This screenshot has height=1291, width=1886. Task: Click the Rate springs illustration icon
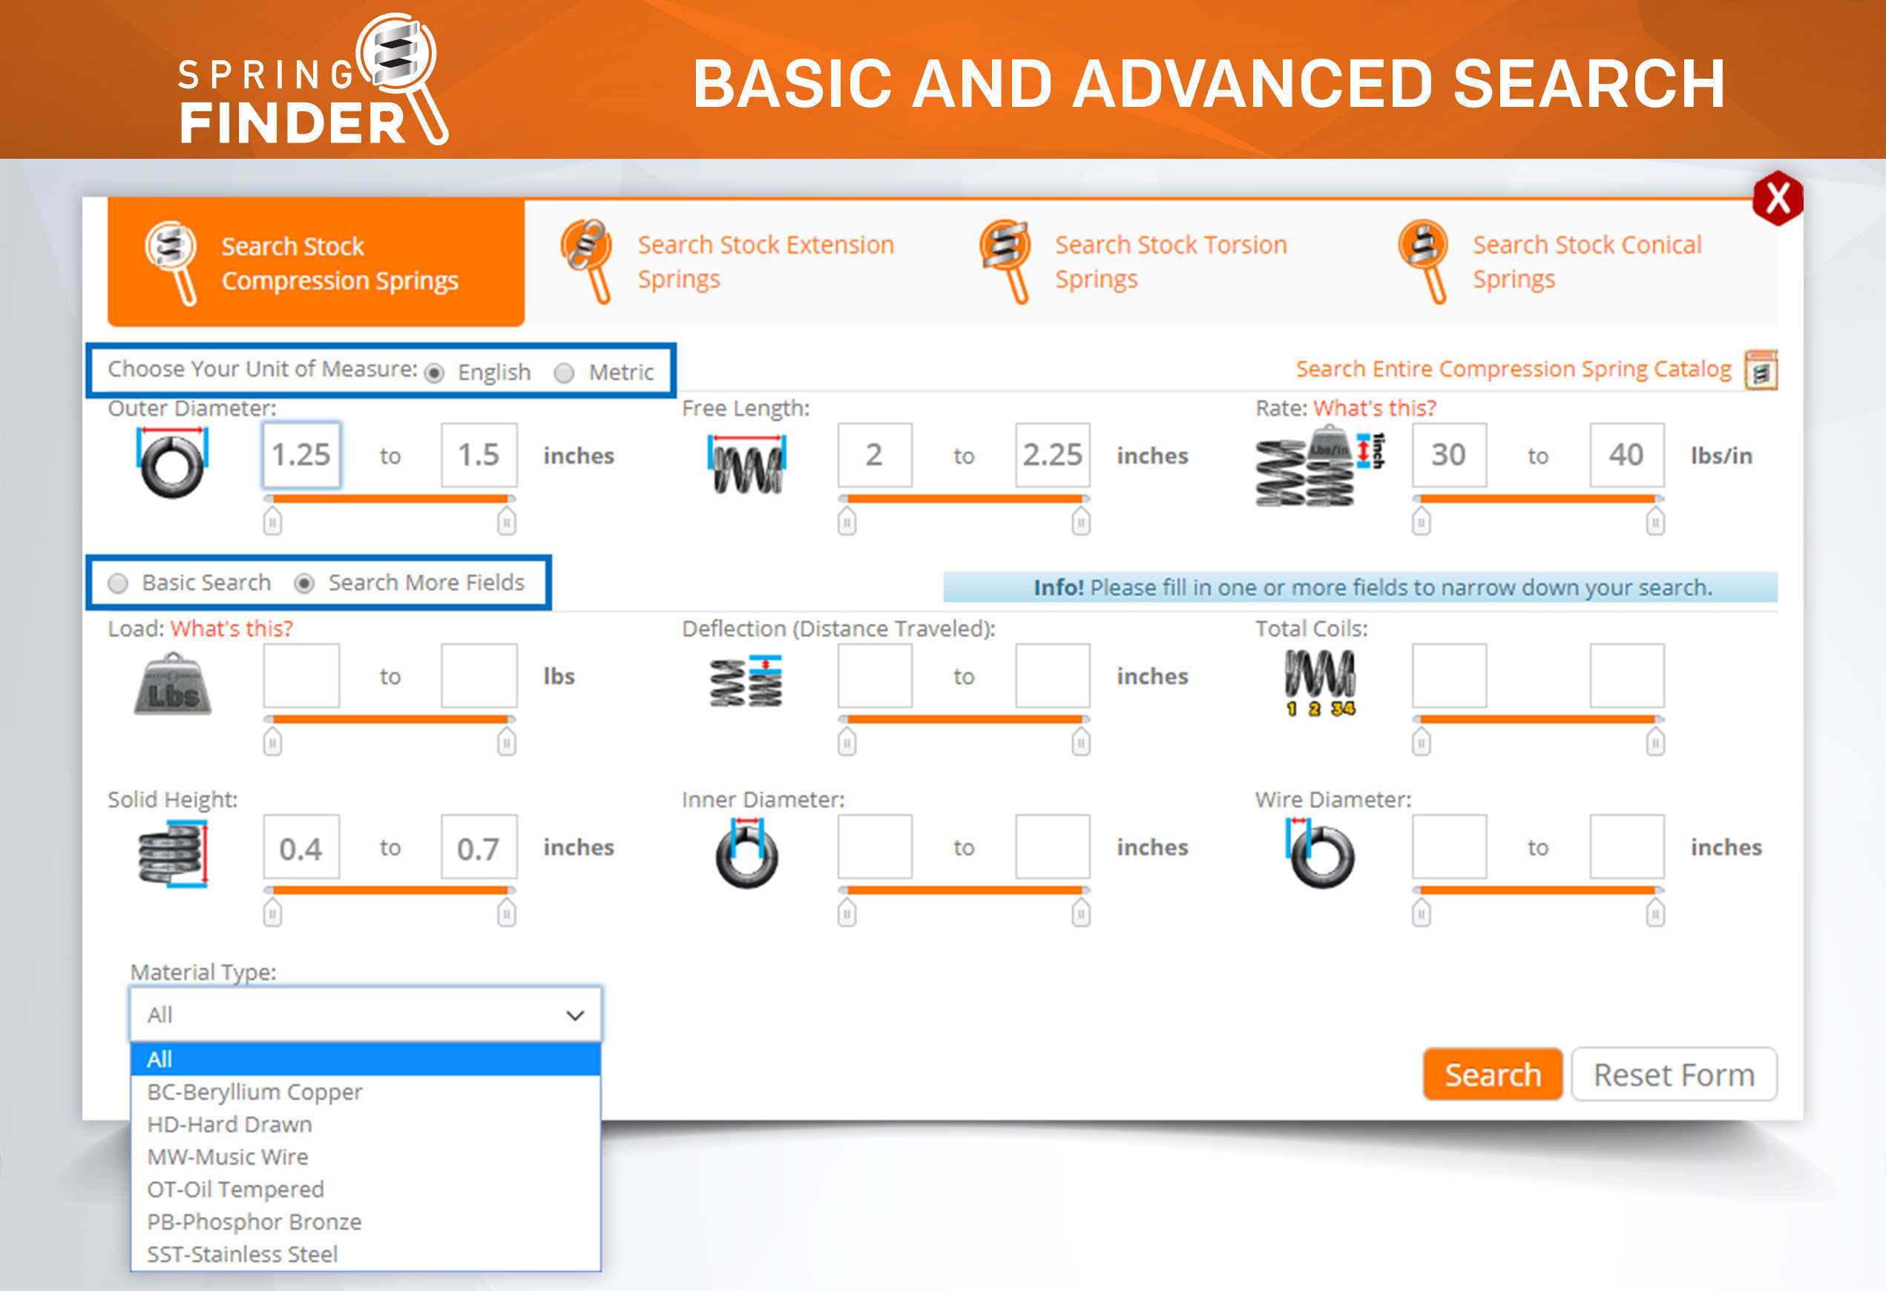point(1318,467)
